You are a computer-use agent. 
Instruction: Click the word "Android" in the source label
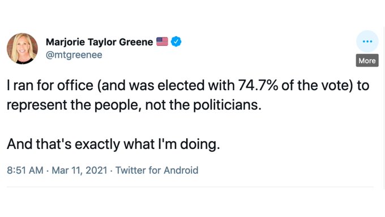(181, 171)
